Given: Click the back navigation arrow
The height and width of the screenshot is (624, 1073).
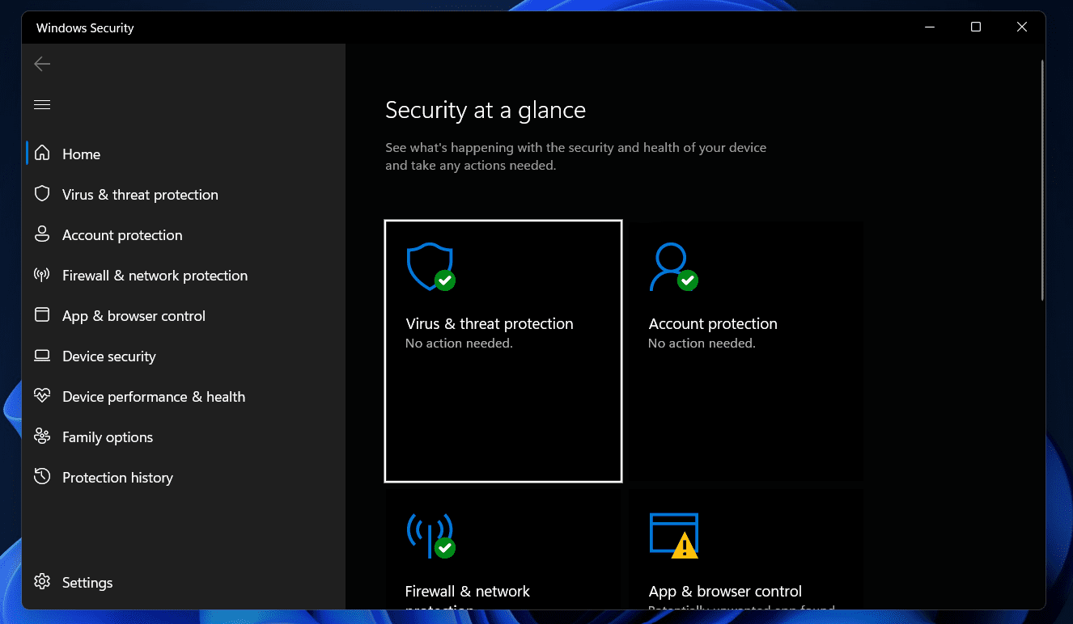Looking at the screenshot, I should (x=41, y=63).
